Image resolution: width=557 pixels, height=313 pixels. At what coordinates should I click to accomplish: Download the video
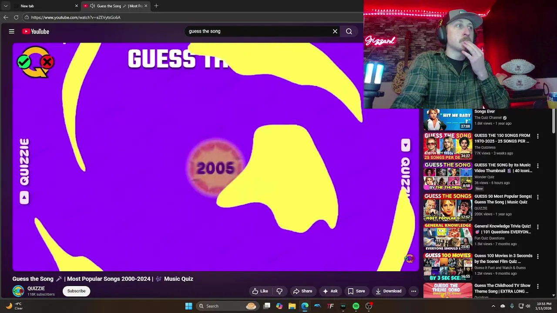[x=388, y=291]
